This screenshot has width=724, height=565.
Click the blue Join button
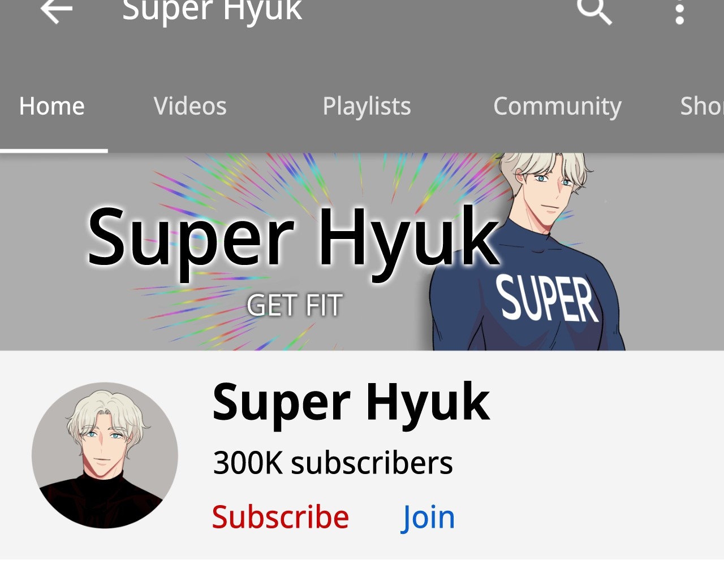(428, 518)
